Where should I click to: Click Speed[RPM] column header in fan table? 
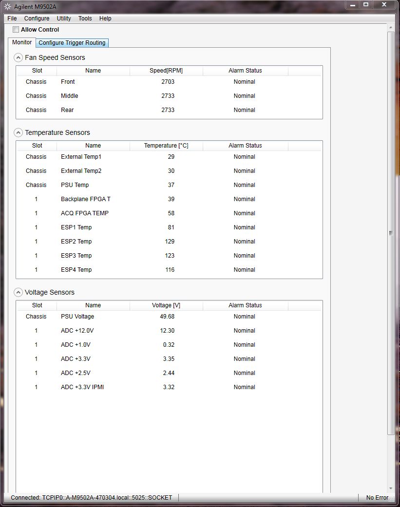[x=166, y=71]
